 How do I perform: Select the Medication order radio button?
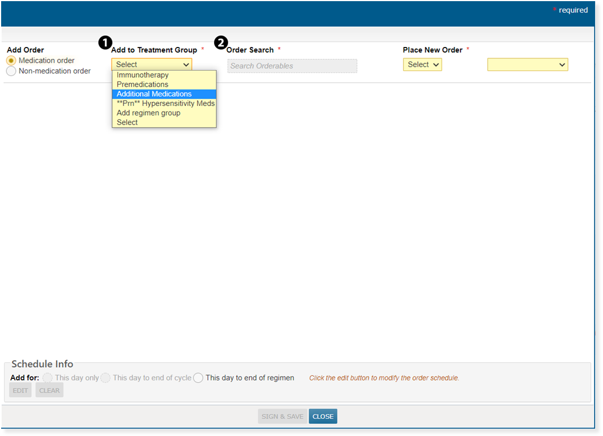(x=11, y=61)
